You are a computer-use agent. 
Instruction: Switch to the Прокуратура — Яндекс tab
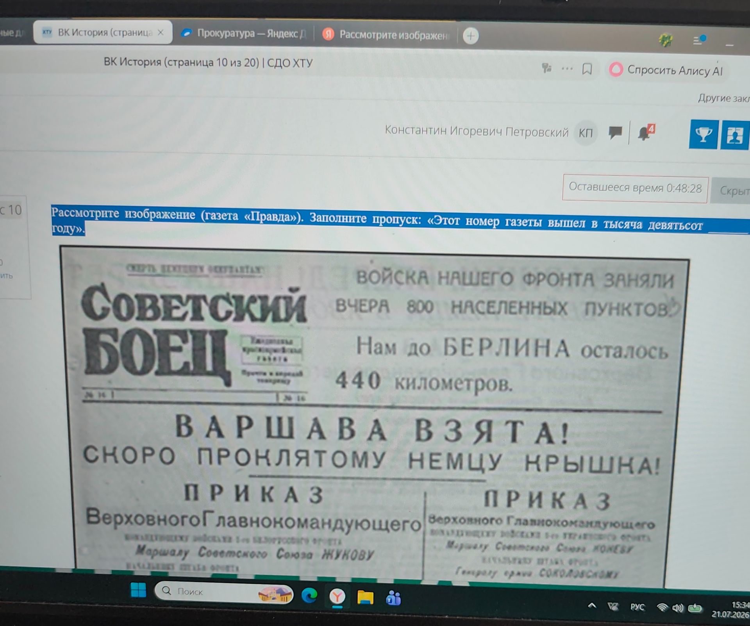click(x=244, y=34)
